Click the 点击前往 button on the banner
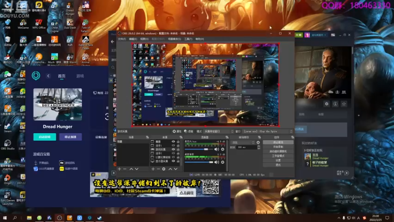 (187, 193)
